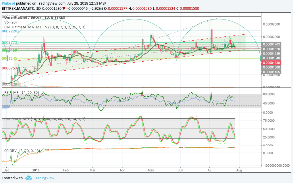Click the CCIOBV_LB indicator label
The image size is (293, 183).
[x=22, y=151]
